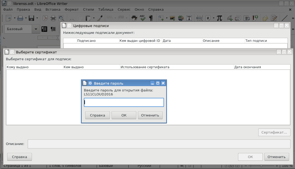Click the Insert Image icon
This screenshot has width=295, height=169.
[173, 18]
